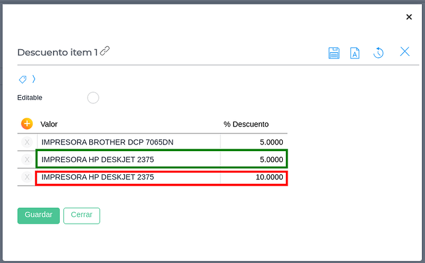Delete the IMPRESORA BROTHER DCP 7065DN row
The height and width of the screenshot is (263, 425).
[x=27, y=142]
